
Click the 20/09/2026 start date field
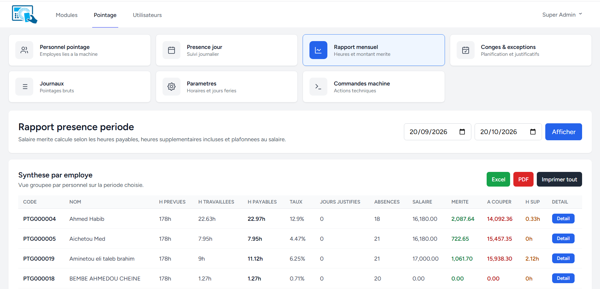coord(437,132)
